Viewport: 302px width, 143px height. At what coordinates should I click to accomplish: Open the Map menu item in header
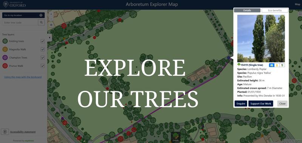[x=297, y=4]
